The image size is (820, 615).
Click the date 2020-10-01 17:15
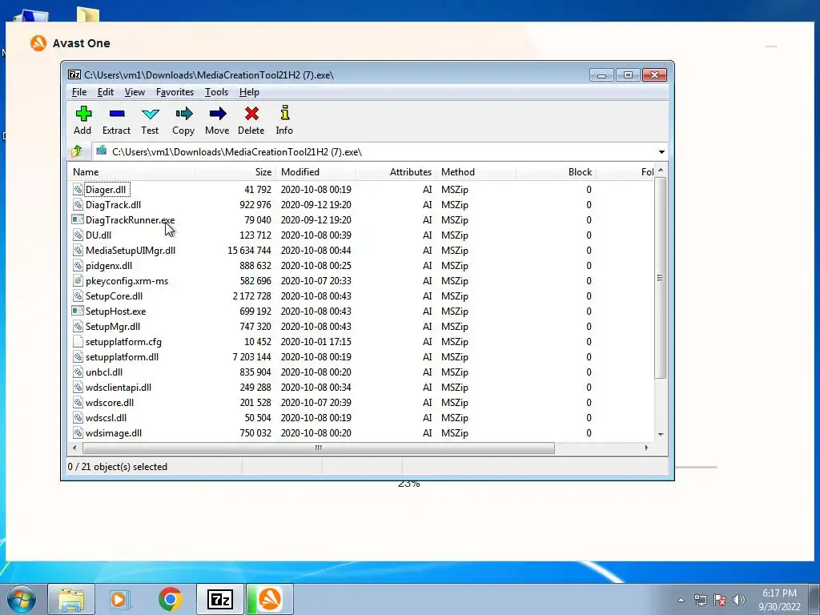pyautogui.click(x=316, y=341)
